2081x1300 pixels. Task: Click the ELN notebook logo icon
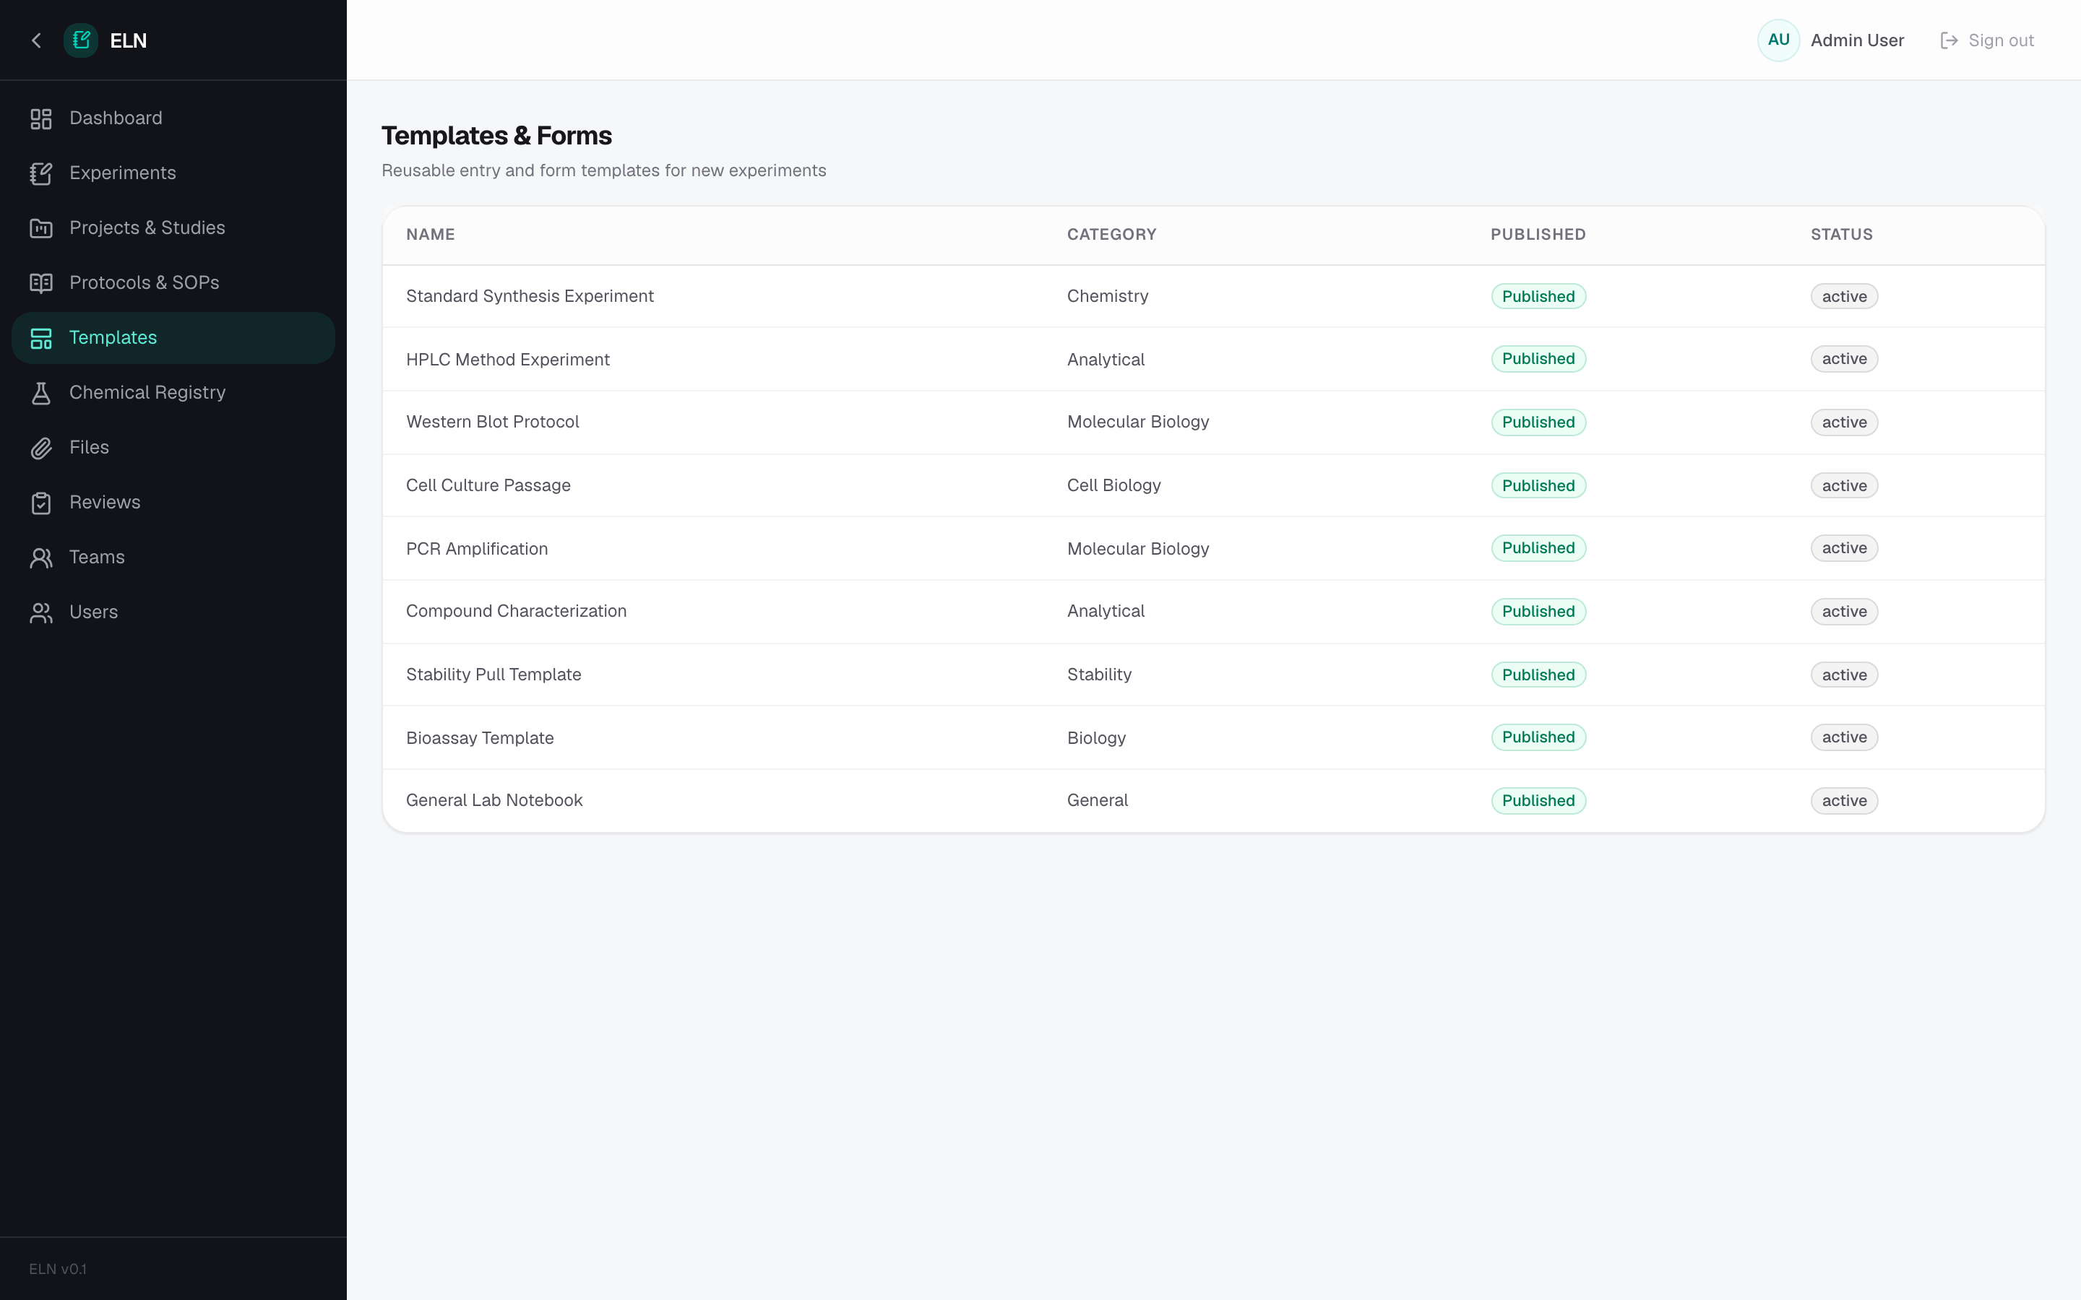coord(81,40)
